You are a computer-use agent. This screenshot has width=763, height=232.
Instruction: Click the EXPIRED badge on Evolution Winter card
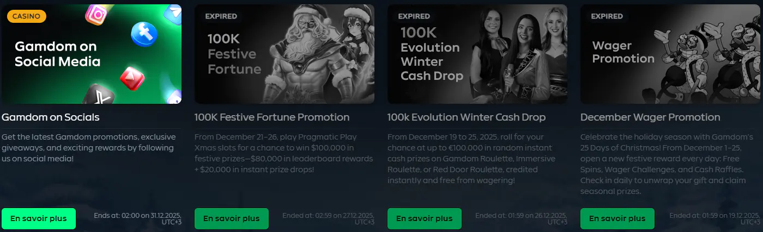click(x=414, y=16)
